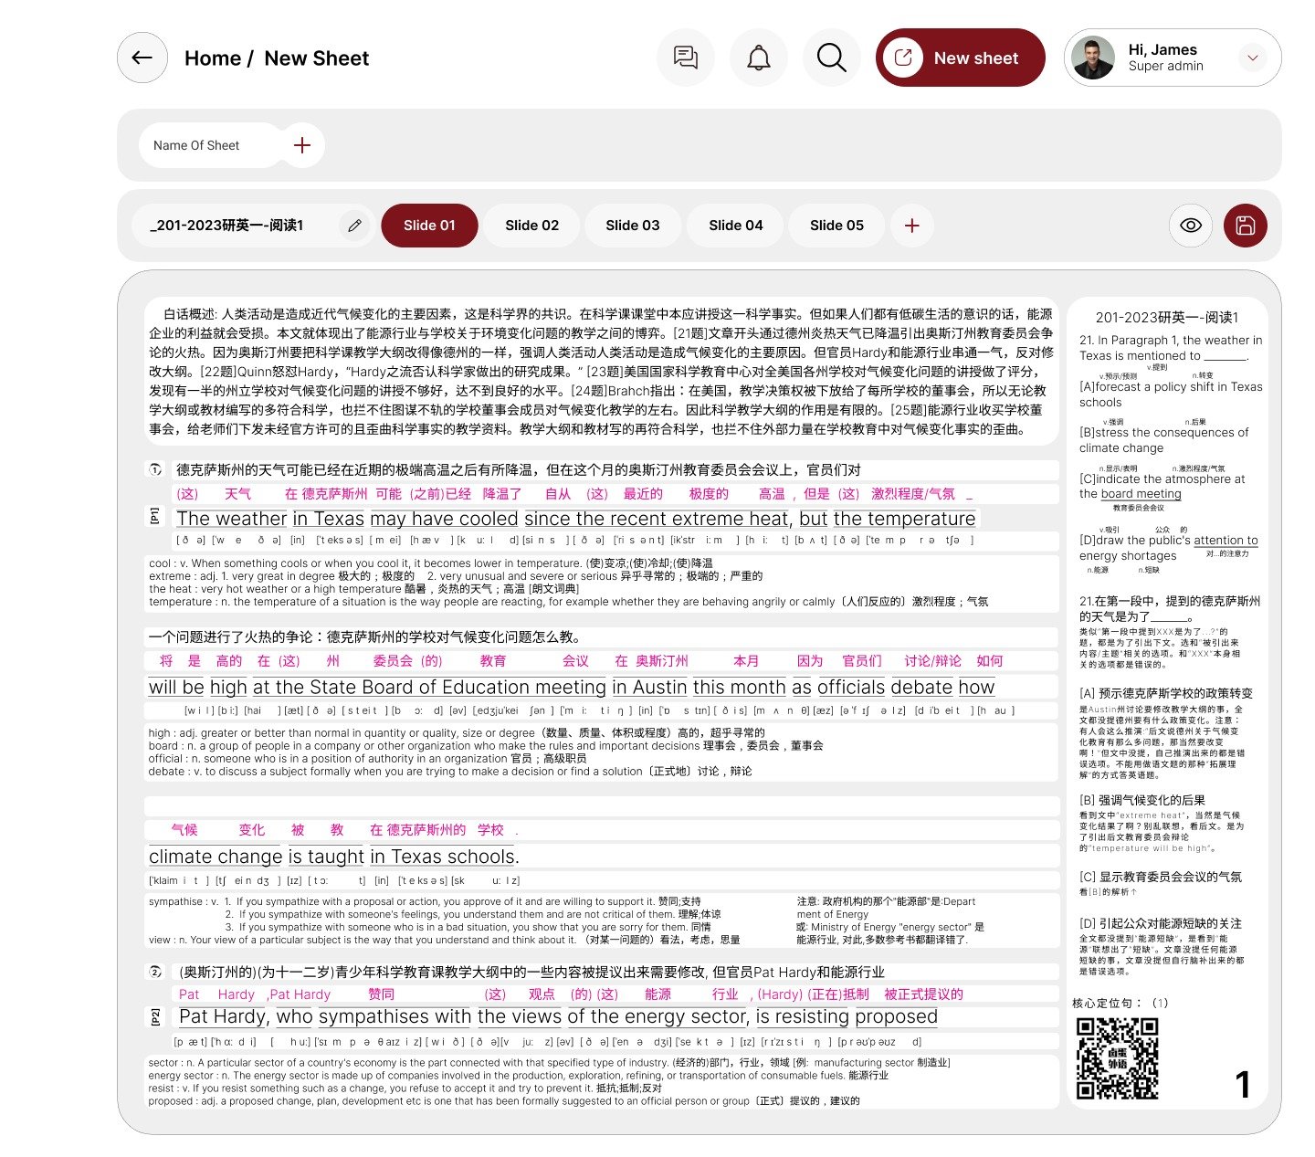Select the Slide 04 tab
The image size is (1315, 1157).
click(x=735, y=226)
